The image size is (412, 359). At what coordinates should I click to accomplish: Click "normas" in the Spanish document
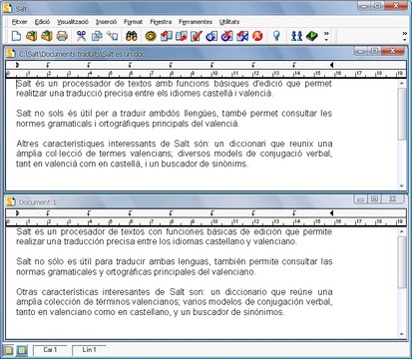31,272
